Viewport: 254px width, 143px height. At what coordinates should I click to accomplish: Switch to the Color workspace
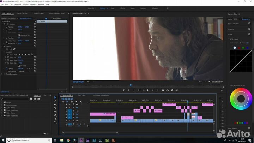pyautogui.click(x=113, y=8)
